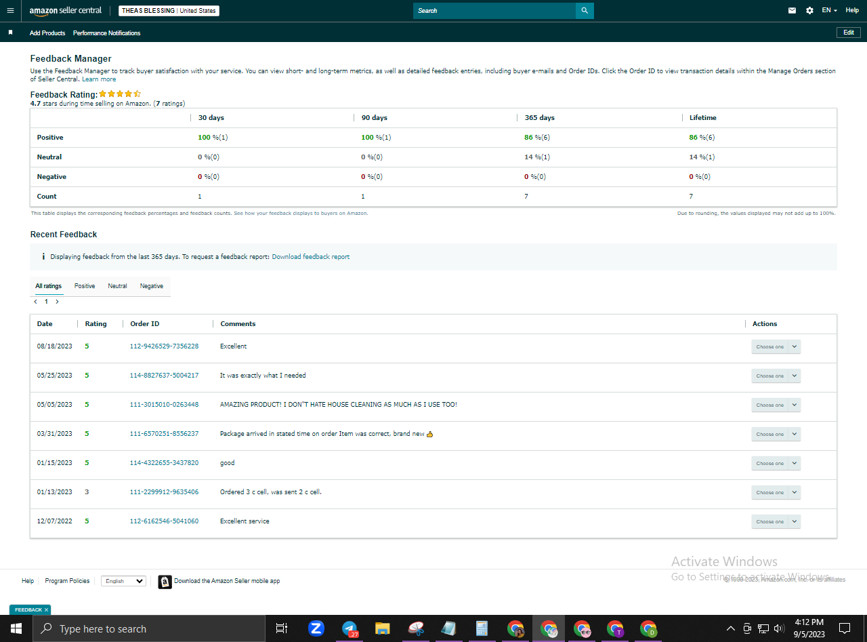Click the '365 days' column header

pyautogui.click(x=540, y=118)
